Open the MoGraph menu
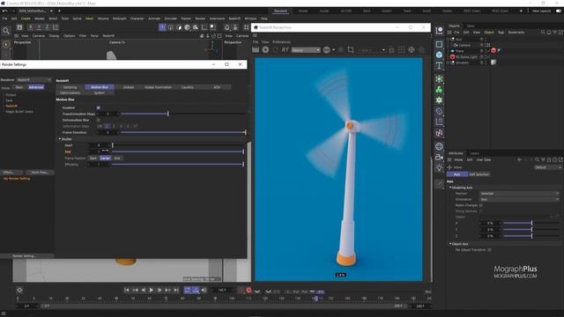The image size is (564, 317). [x=120, y=18]
